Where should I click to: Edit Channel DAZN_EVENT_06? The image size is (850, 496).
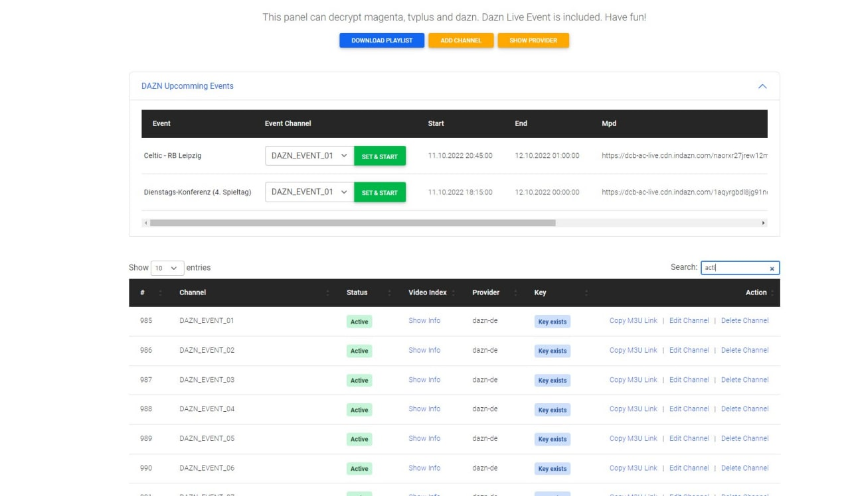coord(689,467)
